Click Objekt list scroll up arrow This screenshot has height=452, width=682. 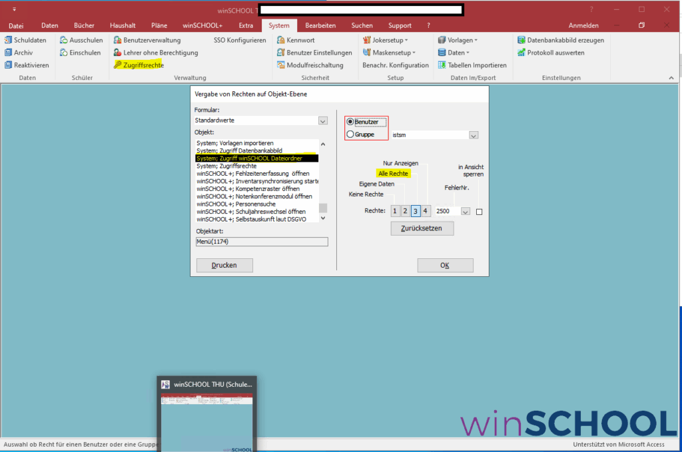click(x=323, y=144)
